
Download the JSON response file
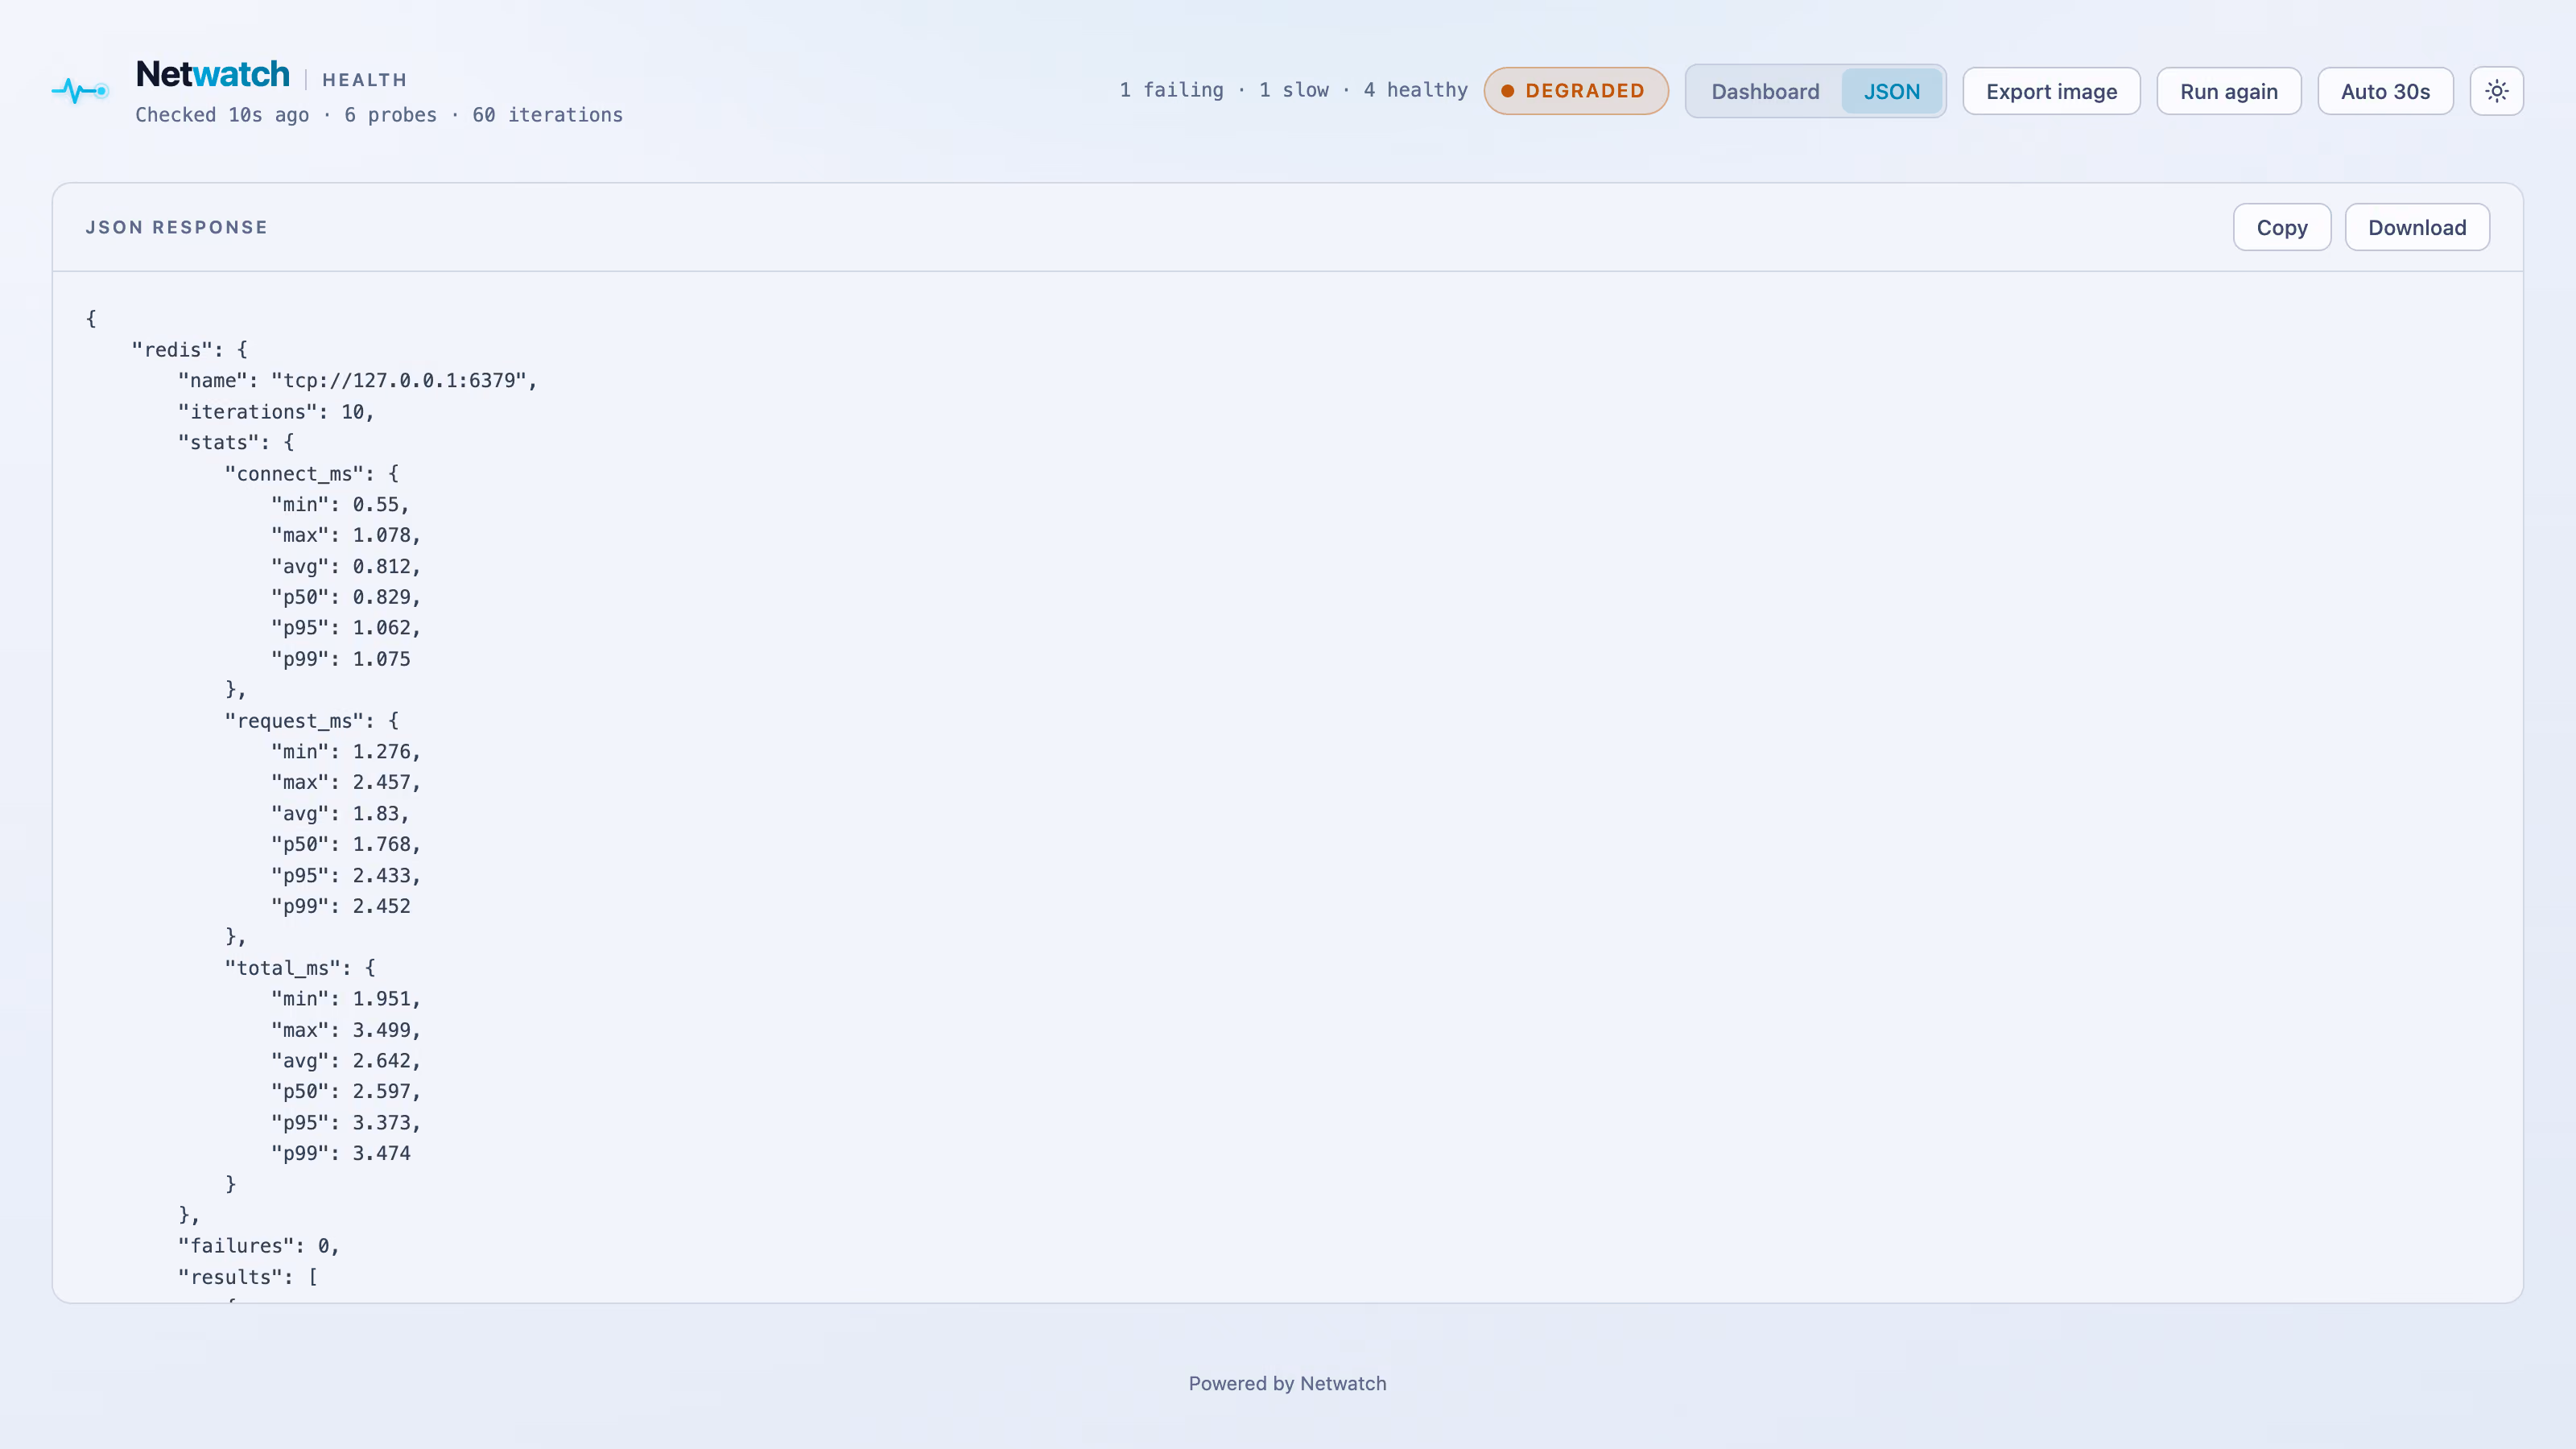[2417, 227]
